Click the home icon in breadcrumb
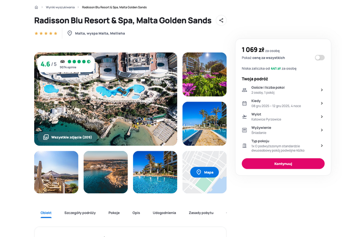This screenshot has width=342, height=237. click(36, 7)
